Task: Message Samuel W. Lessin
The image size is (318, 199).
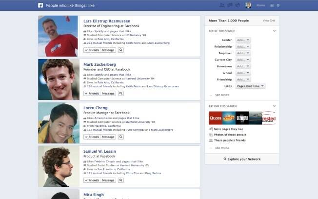Action: pyautogui.click(x=108, y=180)
